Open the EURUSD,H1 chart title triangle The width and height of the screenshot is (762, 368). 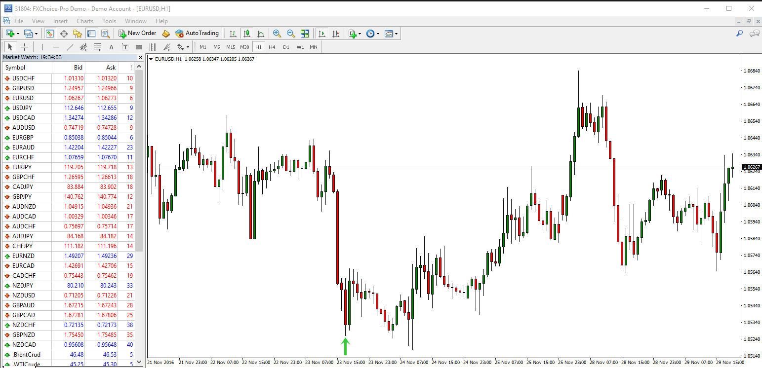[151, 59]
